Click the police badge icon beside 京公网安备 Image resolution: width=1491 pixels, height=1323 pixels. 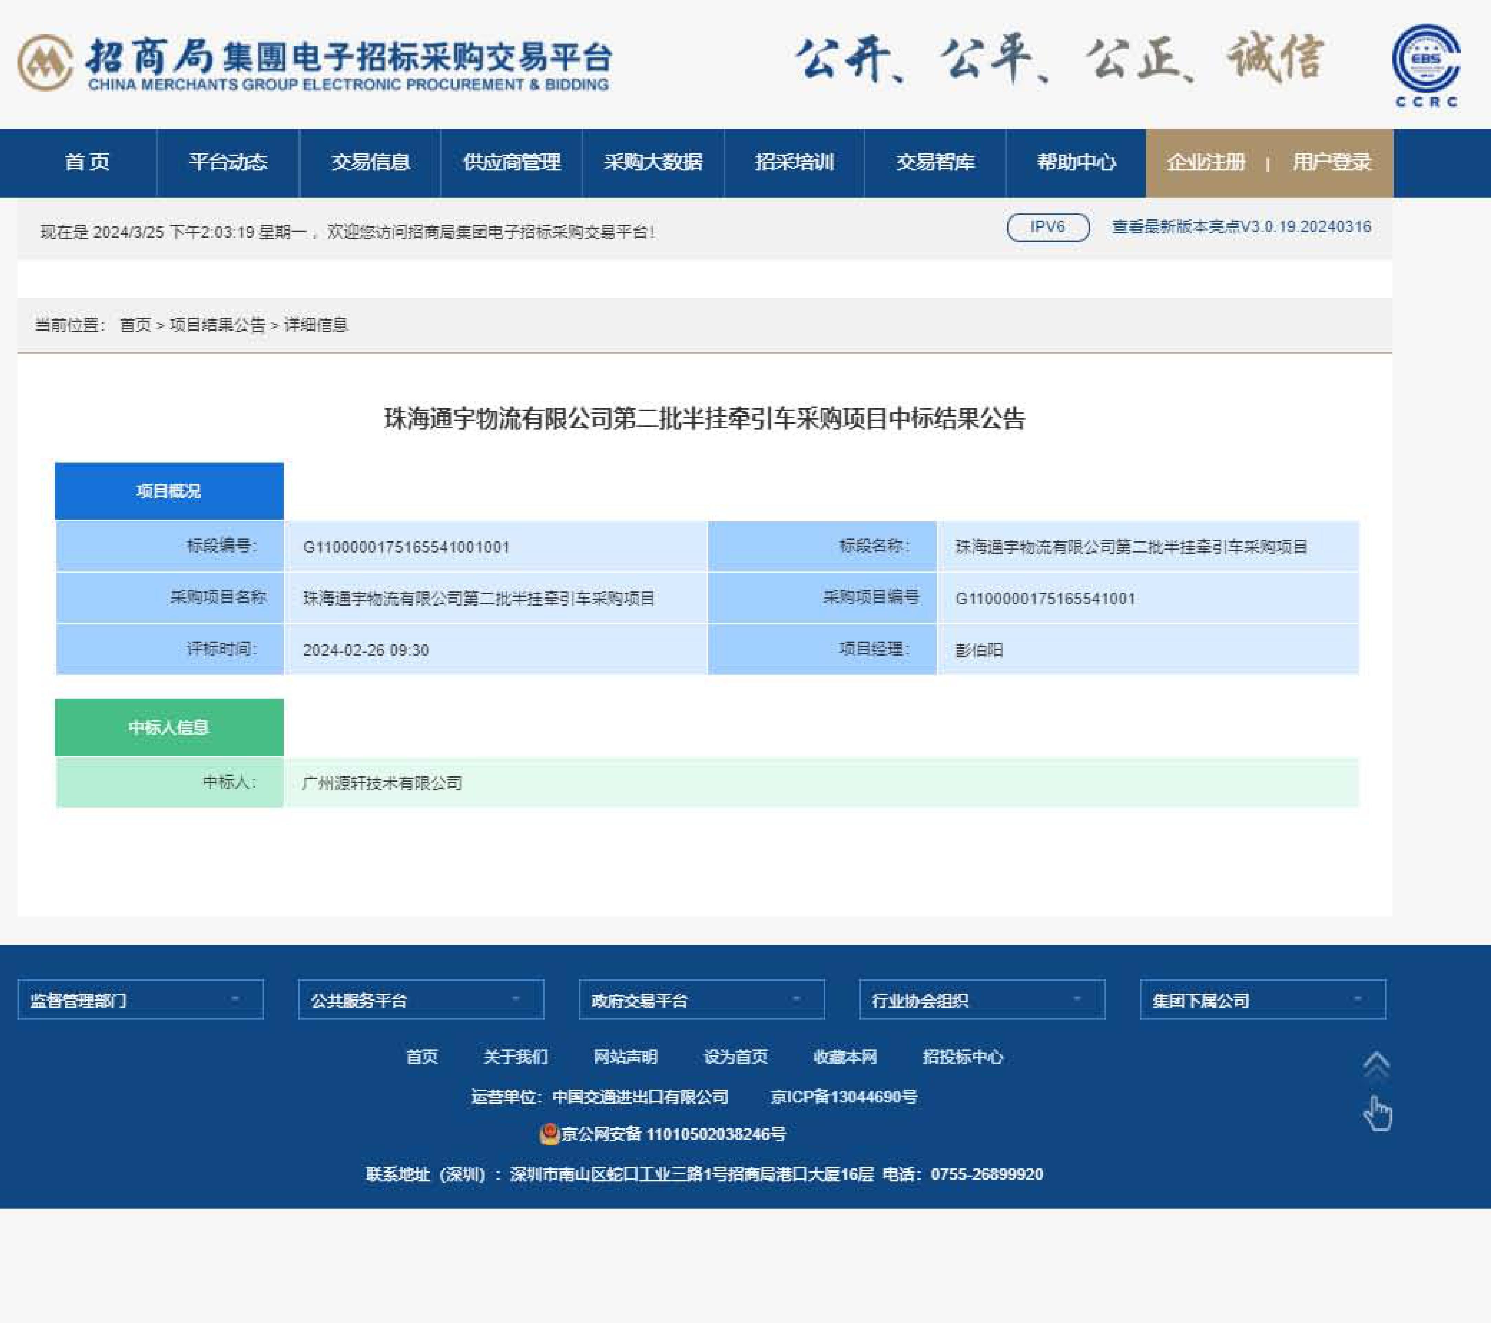pyautogui.click(x=548, y=1133)
